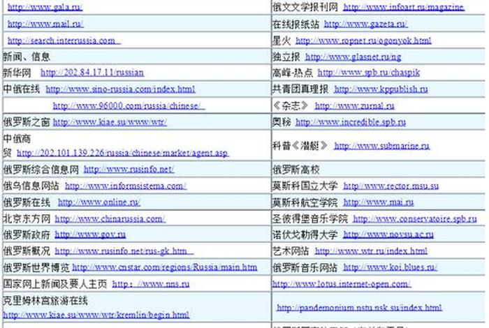Select the 俄罗斯概况 label

click(27, 251)
